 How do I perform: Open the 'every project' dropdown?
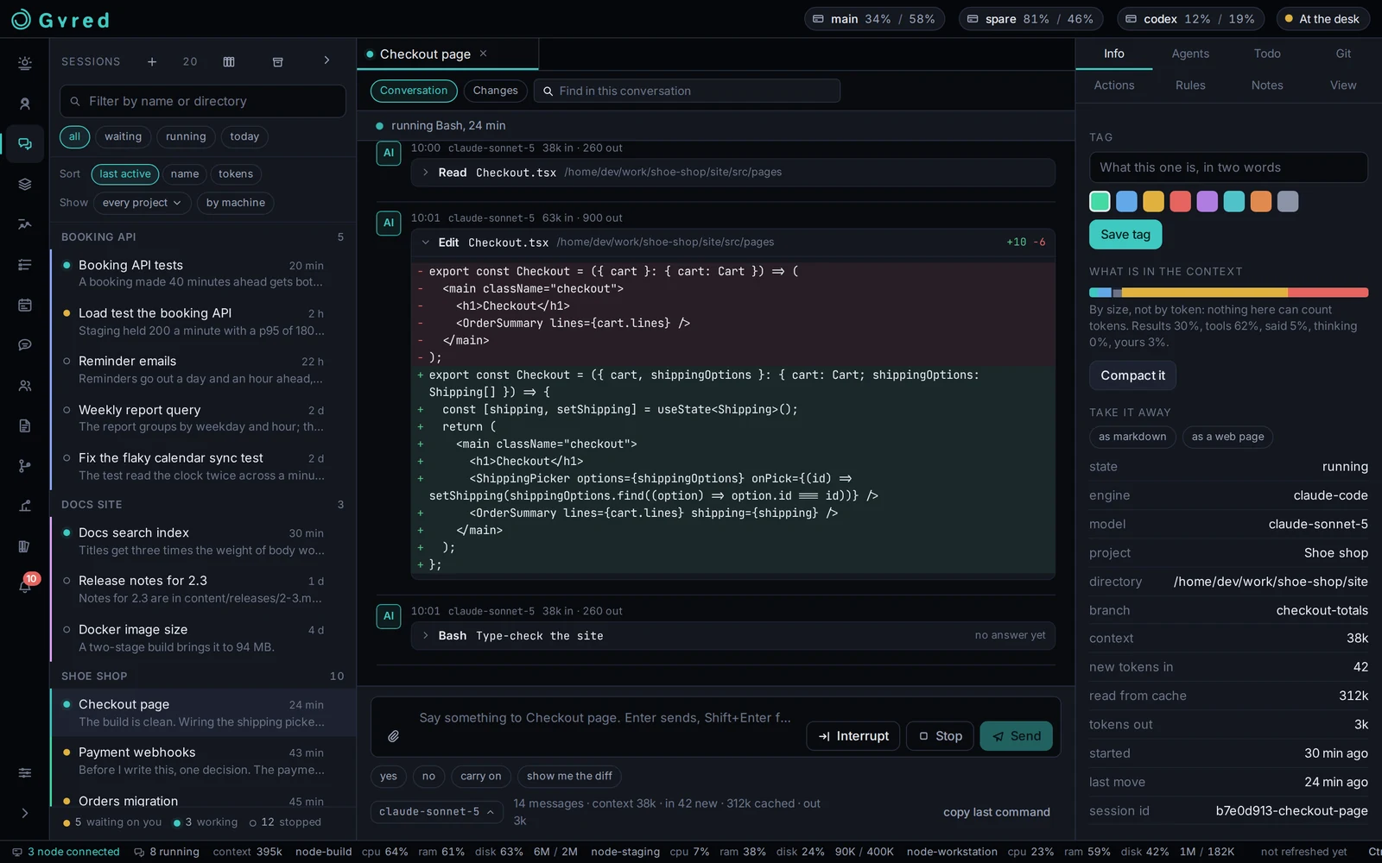(x=142, y=203)
